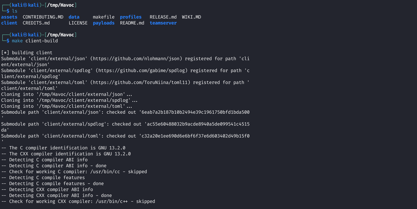Click the WIKI.MD file name
The image size is (417, 209).
(191, 17)
